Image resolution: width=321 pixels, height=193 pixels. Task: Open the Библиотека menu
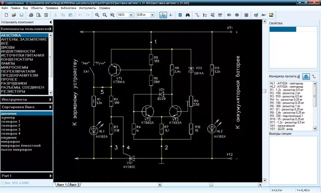pyautogui.click(x=68, y=8)
